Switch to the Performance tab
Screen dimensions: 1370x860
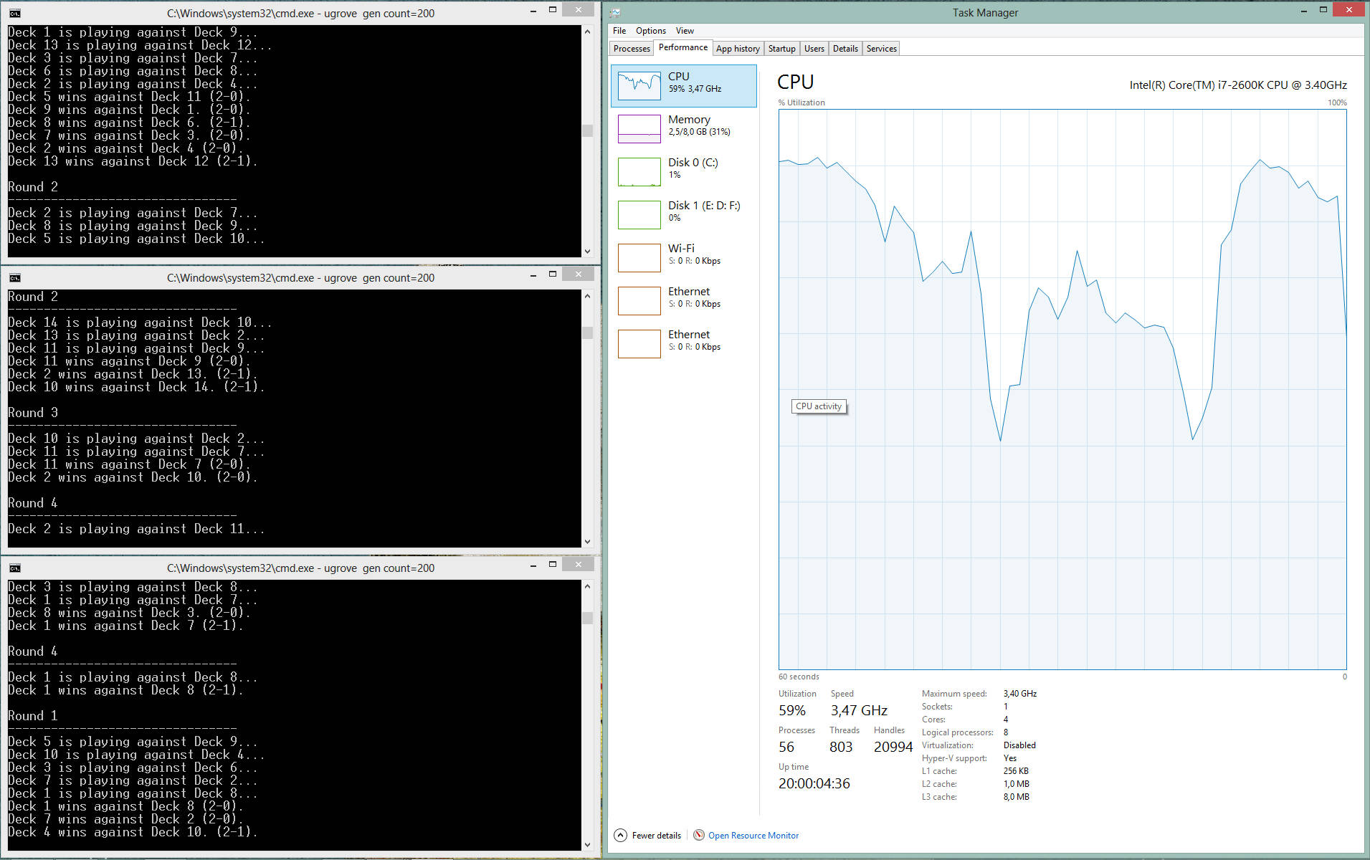(x=683, y=47)
